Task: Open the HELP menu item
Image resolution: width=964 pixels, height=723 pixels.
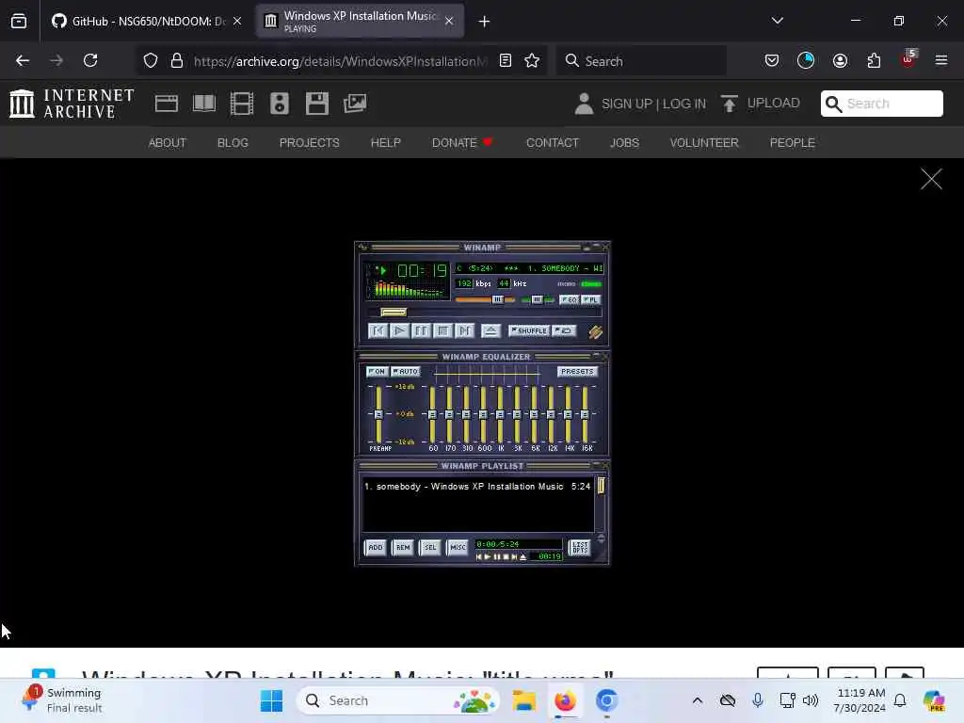Action: coord(385,143)
